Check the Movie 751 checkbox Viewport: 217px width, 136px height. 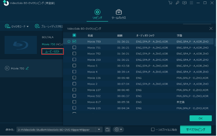coord(74,47)
